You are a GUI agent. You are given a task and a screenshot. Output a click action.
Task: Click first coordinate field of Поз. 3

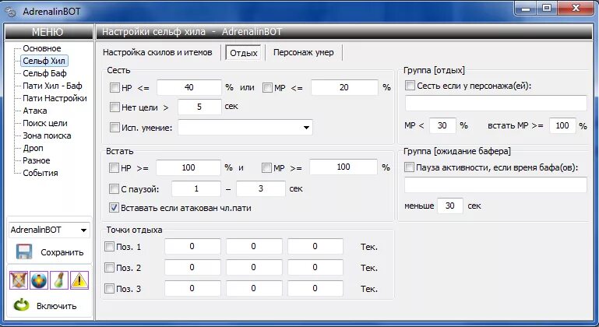[192, 288]
